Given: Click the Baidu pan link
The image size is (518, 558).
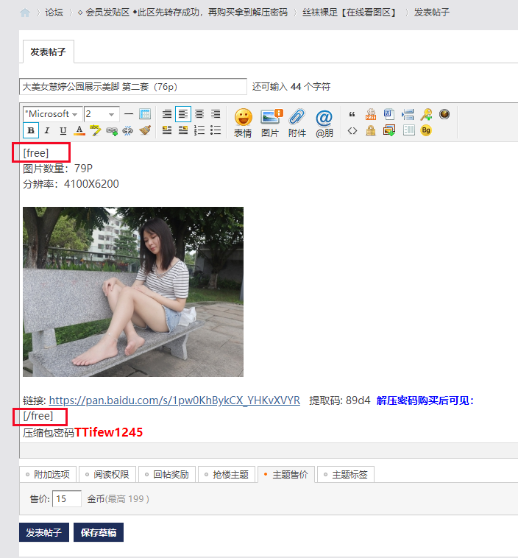Looking at the screenshot, I should pyautogui.click(x=174, y=400).
